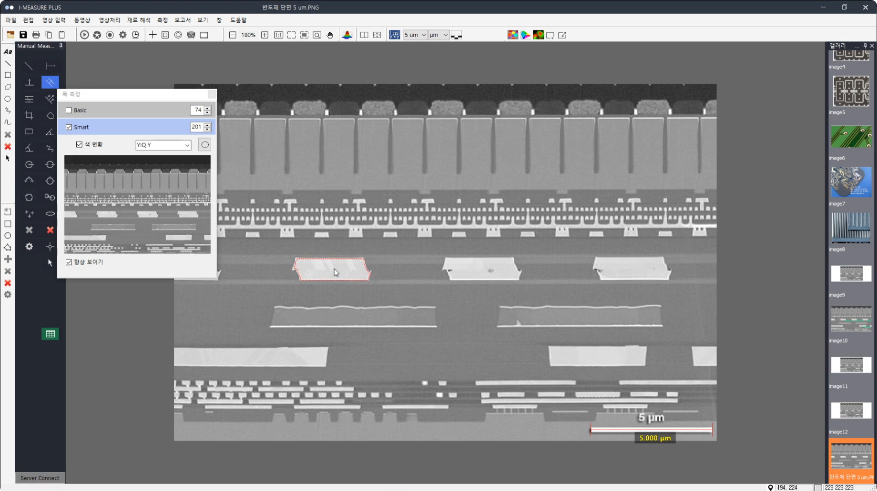Toggle the crosshair overlay toolbar icon
The image size is (877, 491).
(x=153, y=35)
